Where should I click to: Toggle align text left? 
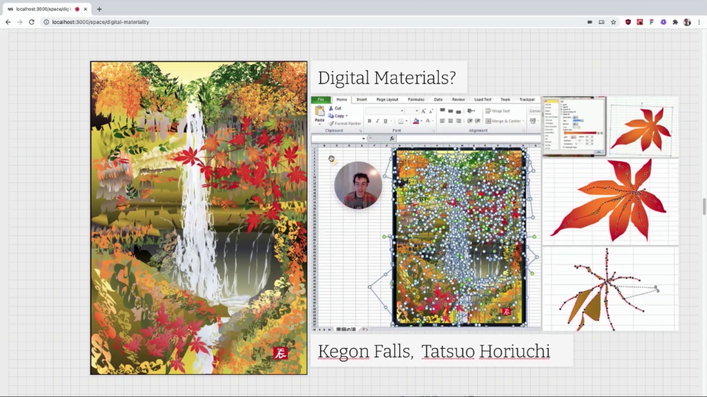point(443,121)
